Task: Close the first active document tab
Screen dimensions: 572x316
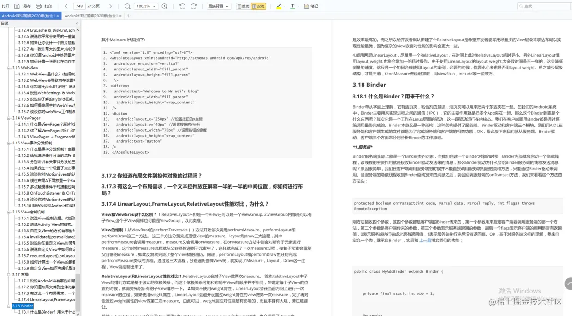Action: pos(58,16)
